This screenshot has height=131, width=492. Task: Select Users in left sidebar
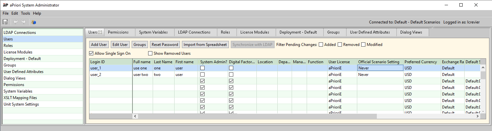click(x=43, y=39)
